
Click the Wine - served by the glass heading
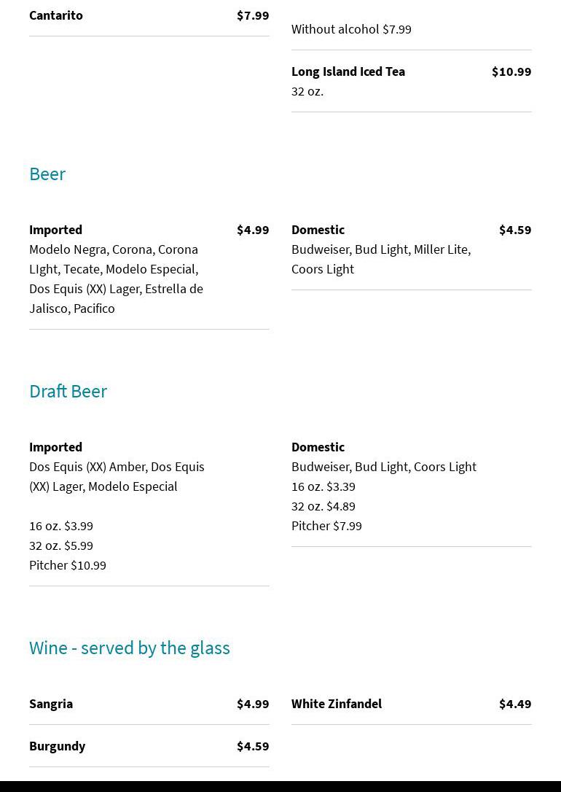pos(129,648)
